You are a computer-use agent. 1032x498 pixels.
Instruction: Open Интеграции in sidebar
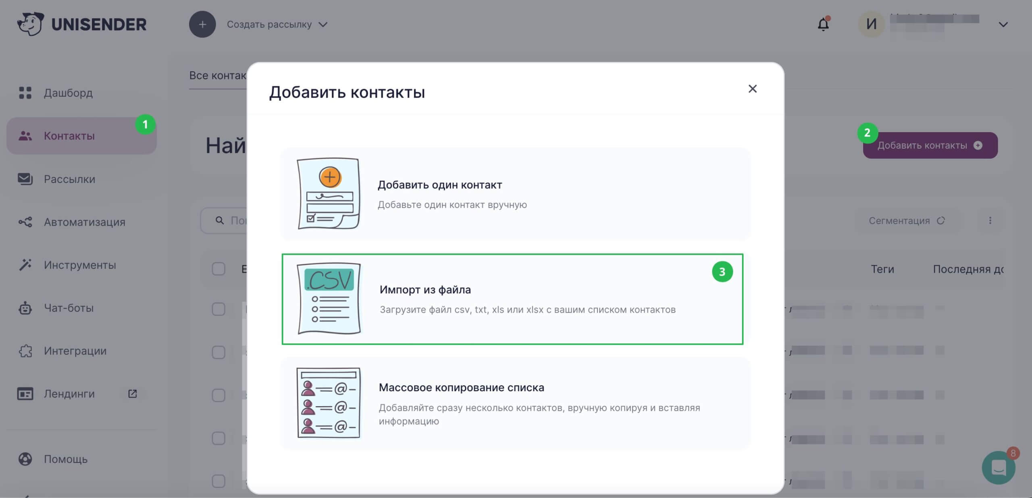[x=81, y=351]
